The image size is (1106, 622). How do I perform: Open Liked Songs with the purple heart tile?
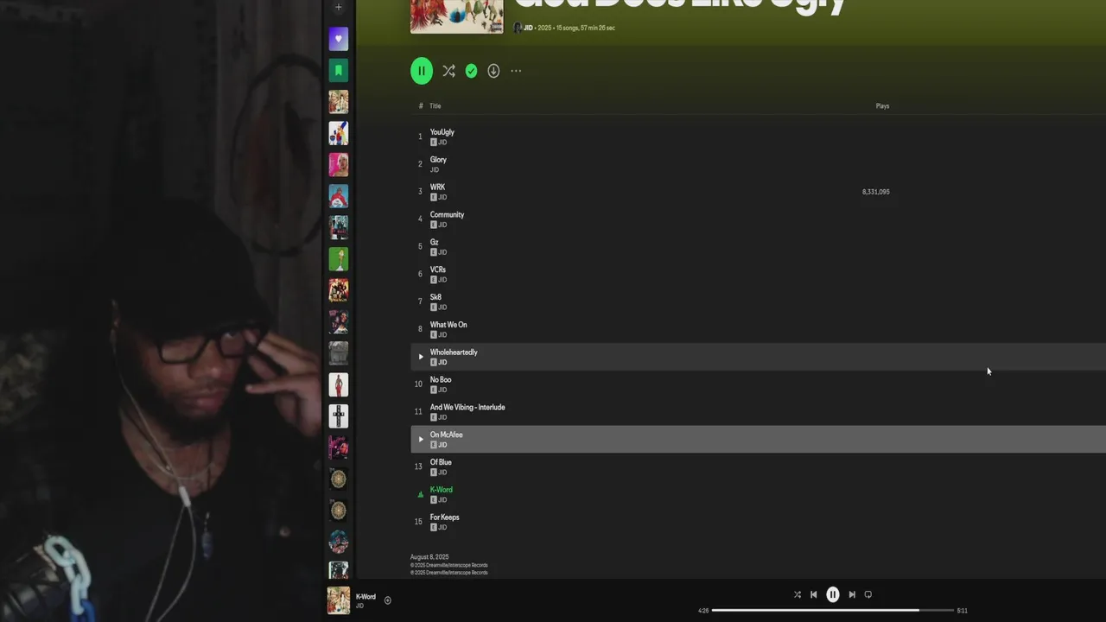[339, 39]
